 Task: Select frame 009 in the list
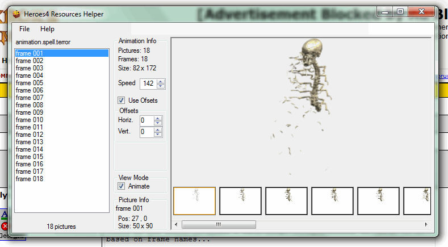click(62, 112)
